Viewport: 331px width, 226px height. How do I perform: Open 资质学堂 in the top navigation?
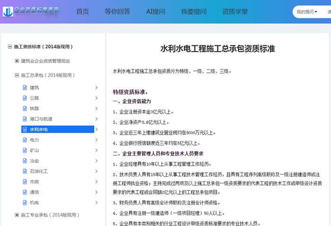coord(235,11)
